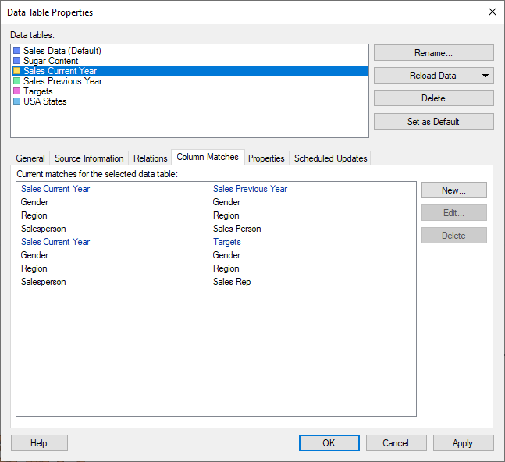This screenshot has height=462, width=505.
Task: Select the Sugar Content data table
Action: 190,61
